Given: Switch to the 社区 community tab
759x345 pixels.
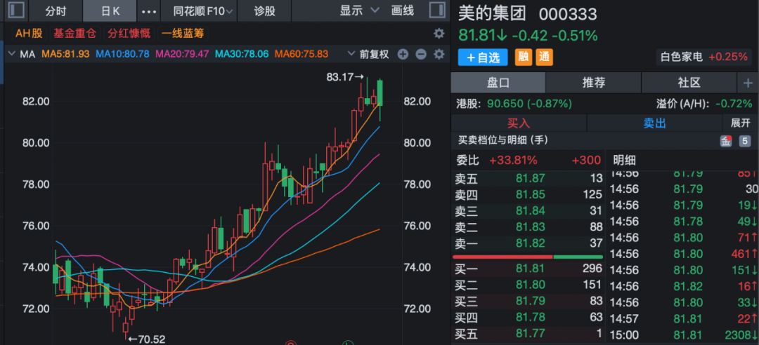Looking at the screenshot, I should point(689,83).
